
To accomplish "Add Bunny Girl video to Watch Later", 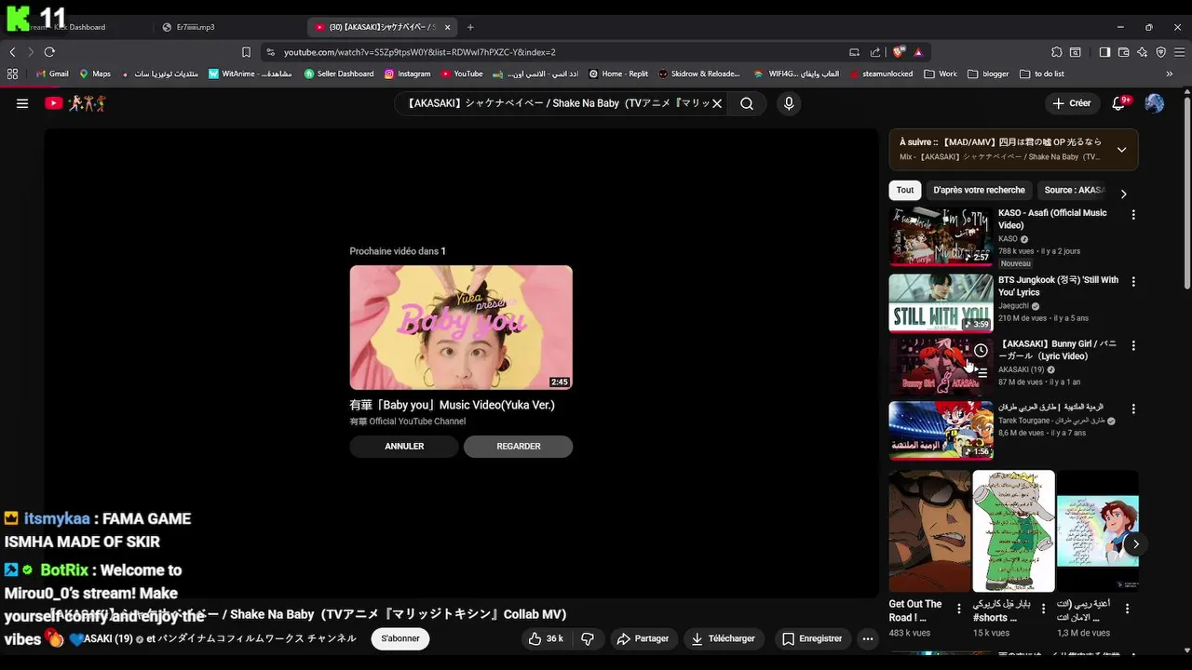I will pos(981,351).
